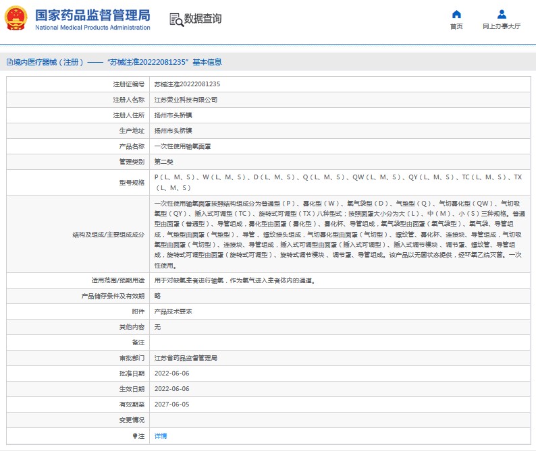Select the 注册人住所 value 扬州市头桥镇
536x451 pixels.
click(173, 115)
